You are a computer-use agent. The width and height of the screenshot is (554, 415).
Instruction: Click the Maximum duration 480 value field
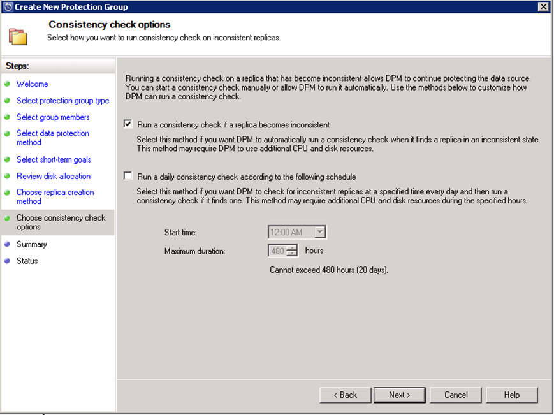pyautogui.click(x=277, y=251)
